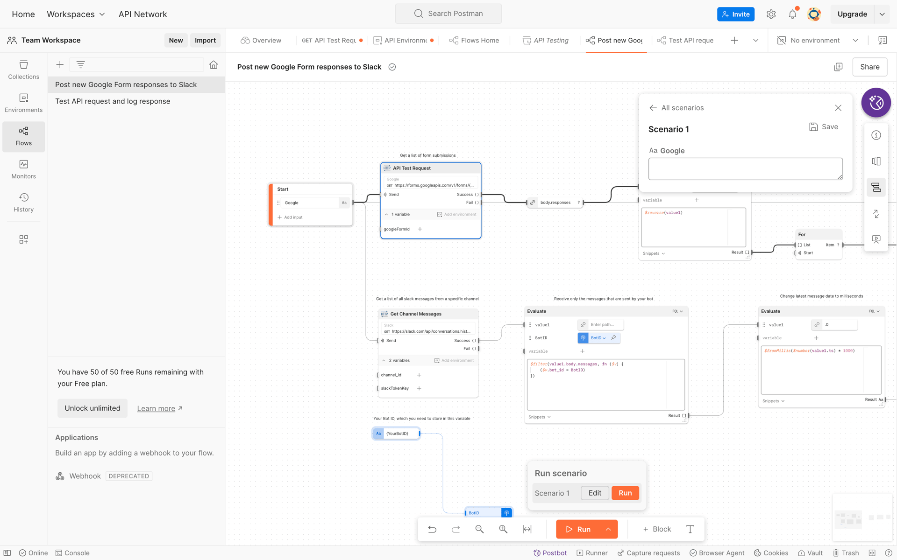Image resolution: width=897 pixels, height=560 pixels.
Task: Open Snippets dropdown in filter Evaluate block
Action: (x=540, y=417)
